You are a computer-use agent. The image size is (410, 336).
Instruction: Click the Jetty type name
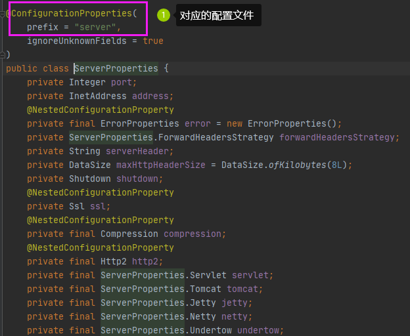click(203, 303)
